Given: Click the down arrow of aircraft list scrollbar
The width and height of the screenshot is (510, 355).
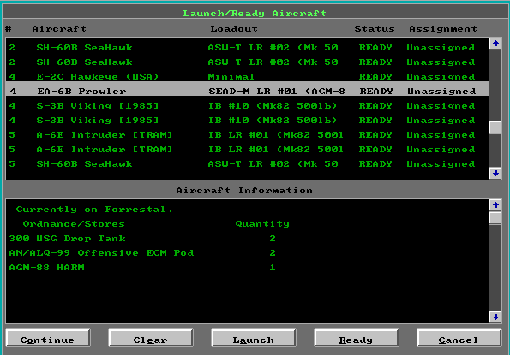Looking at the screenshot, I should coord(495,174).
